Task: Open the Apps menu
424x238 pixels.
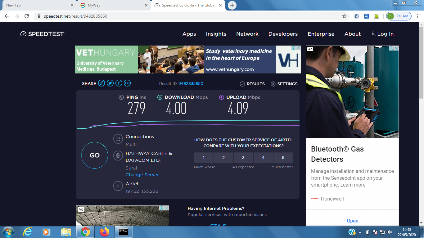Action: pyautogui.click(x=189, y=34)
